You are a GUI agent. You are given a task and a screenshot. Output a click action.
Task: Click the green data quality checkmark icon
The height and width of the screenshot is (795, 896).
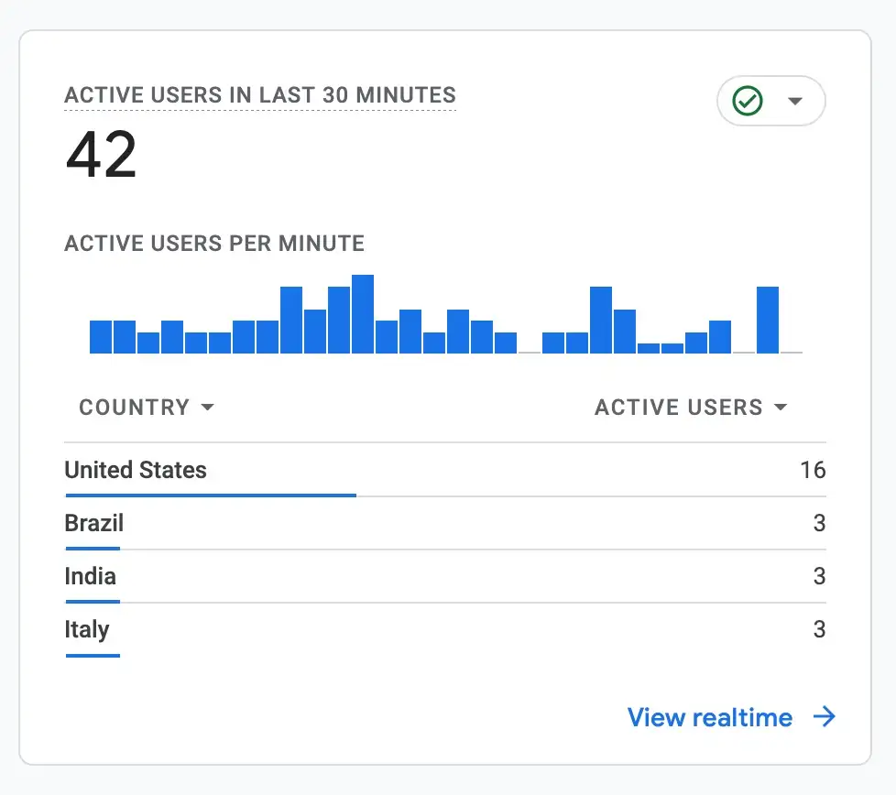coord(748,101)
